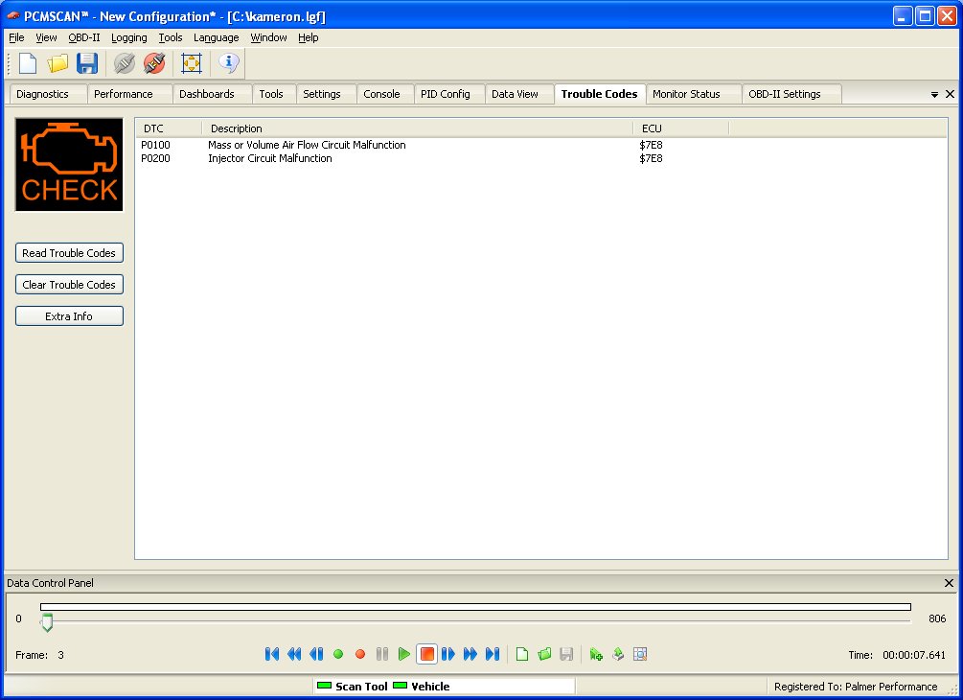Expand the tab list dropdown arrow

[934, 95]
